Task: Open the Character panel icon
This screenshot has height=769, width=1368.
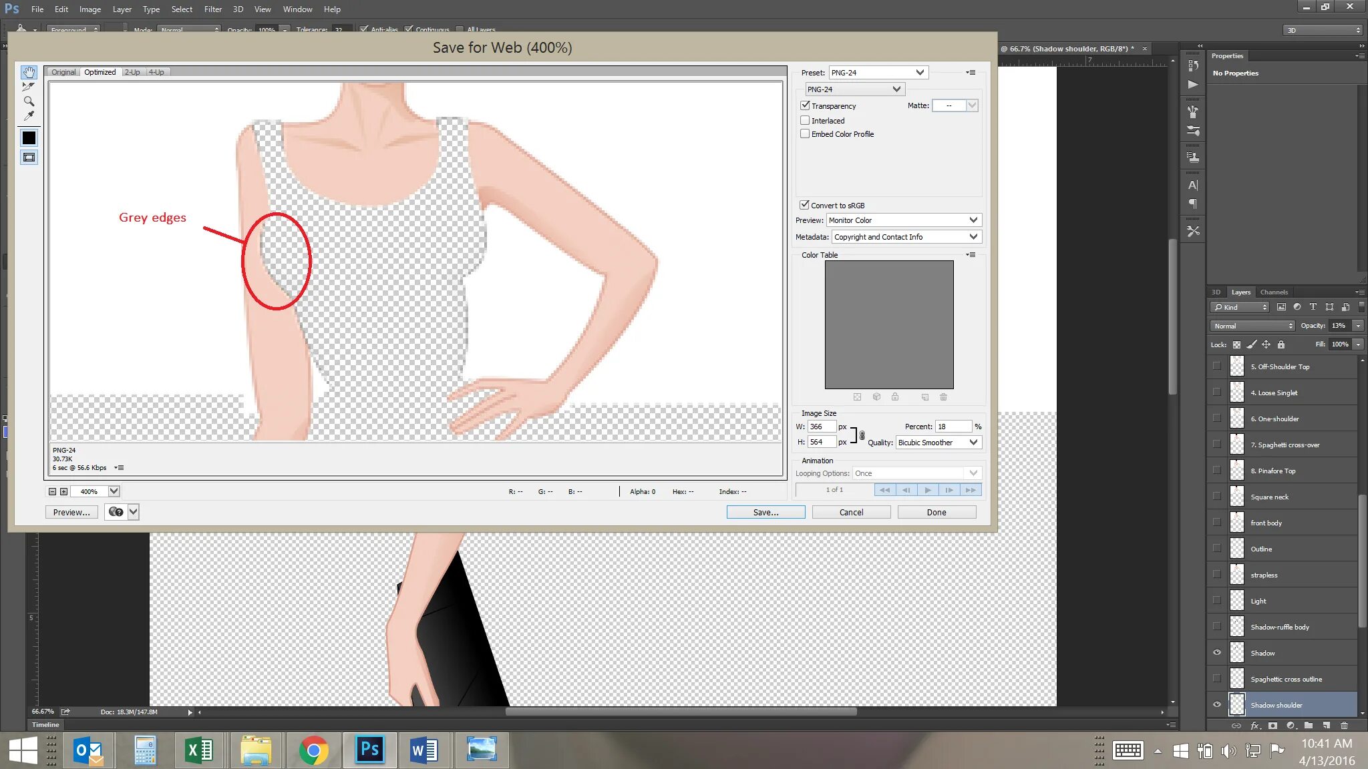Action: (1193, 185)
